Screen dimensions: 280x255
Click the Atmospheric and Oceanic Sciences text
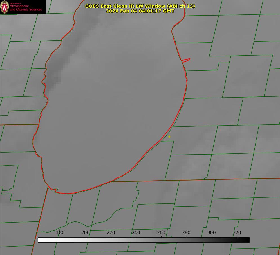(x=26, y=8)
